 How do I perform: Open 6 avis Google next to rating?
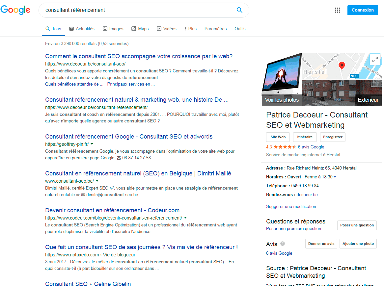[311, 147]
